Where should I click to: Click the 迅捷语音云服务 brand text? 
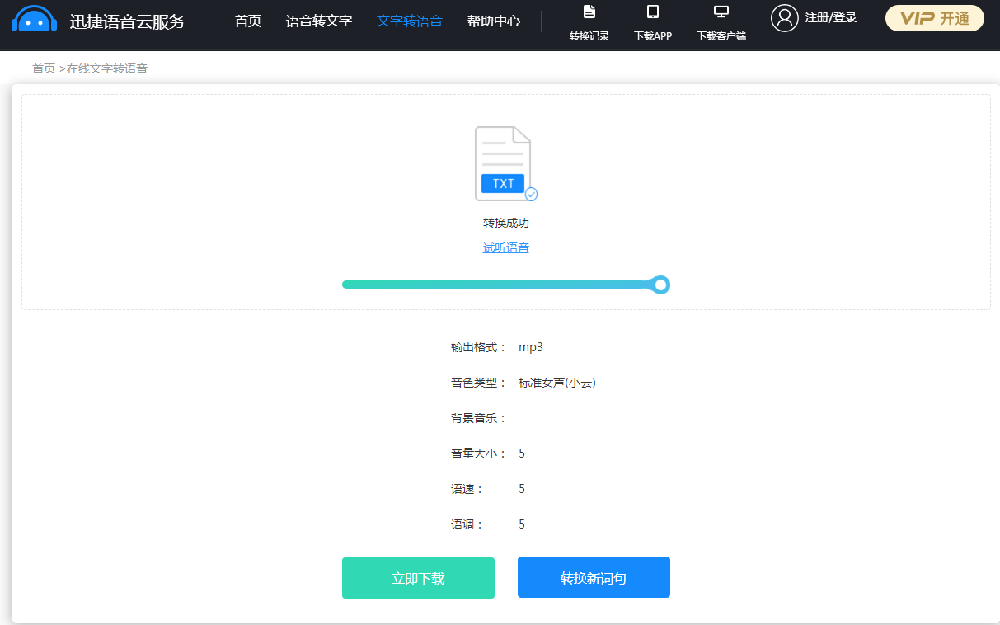[x=128, y=21]
